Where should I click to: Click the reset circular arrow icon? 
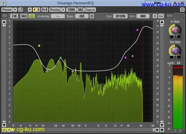point(20,10)
